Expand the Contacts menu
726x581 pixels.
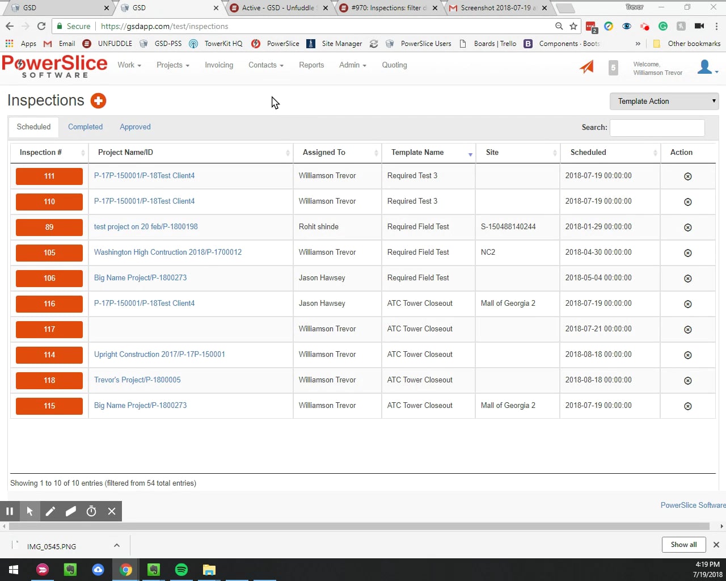265,65
